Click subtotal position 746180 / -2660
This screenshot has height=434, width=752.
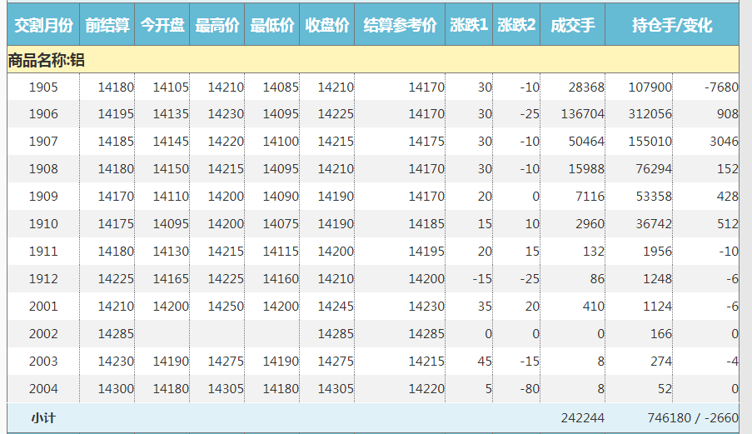point(692,417)
